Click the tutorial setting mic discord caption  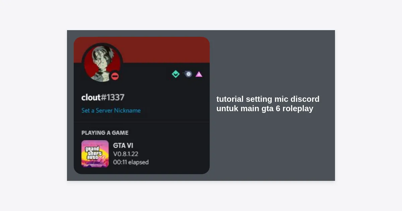pyautogui.click(x=268, y=99)
